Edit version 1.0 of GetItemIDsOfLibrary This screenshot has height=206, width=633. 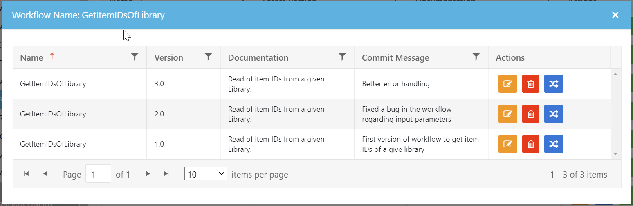[x=507, y=144]
